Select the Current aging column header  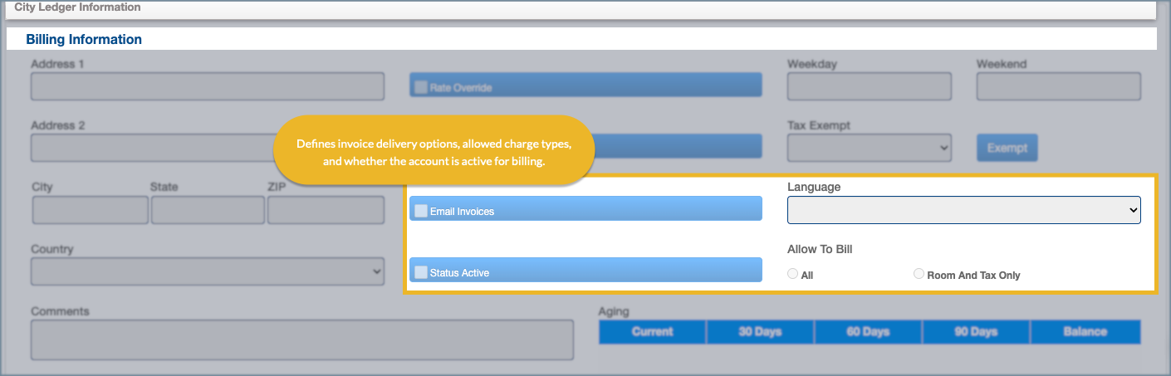click(x=652, y=332)
